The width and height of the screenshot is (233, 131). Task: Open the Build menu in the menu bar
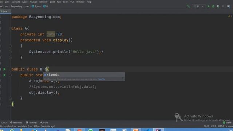tap(52, 2)
